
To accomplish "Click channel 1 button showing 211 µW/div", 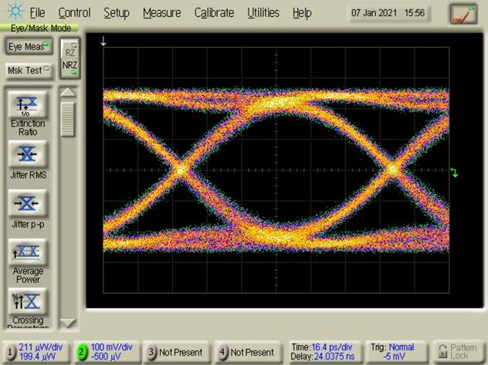I will tap(35, 352).
